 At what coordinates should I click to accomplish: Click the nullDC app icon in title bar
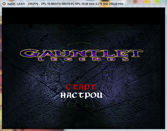coord(4,4)
